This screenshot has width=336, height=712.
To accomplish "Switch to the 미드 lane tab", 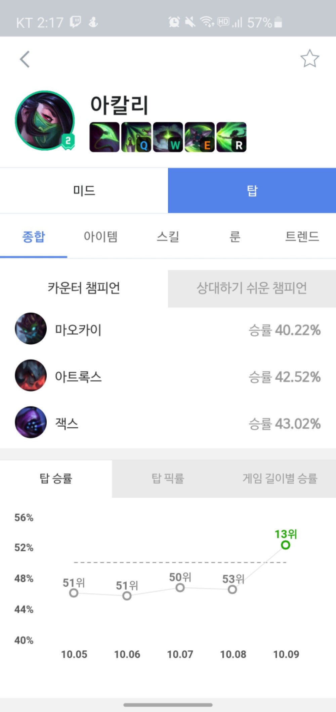I will tap(84, 191).
